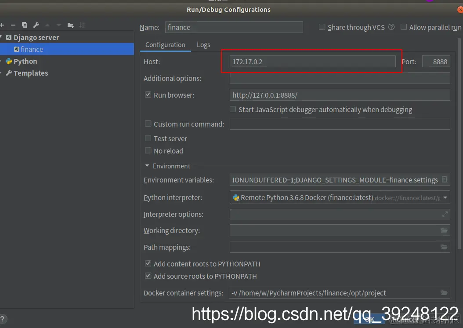This screenshot has width=463, height=328.
Task: Toggle Allow parallel run checkbox
Action: (403, 27)
